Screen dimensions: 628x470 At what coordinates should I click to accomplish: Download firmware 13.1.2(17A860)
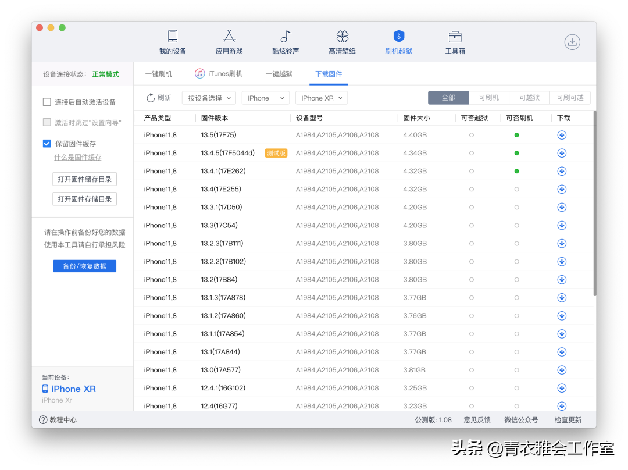(x=562, y=316)
